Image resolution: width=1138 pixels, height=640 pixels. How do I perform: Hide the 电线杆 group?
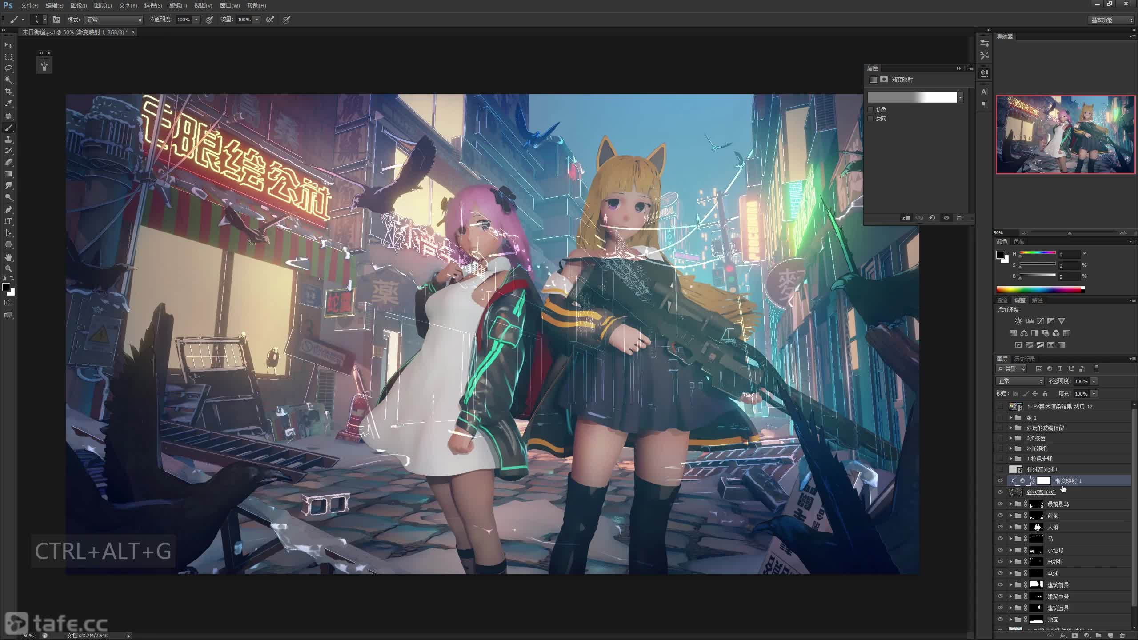[x=1000, y=562]
